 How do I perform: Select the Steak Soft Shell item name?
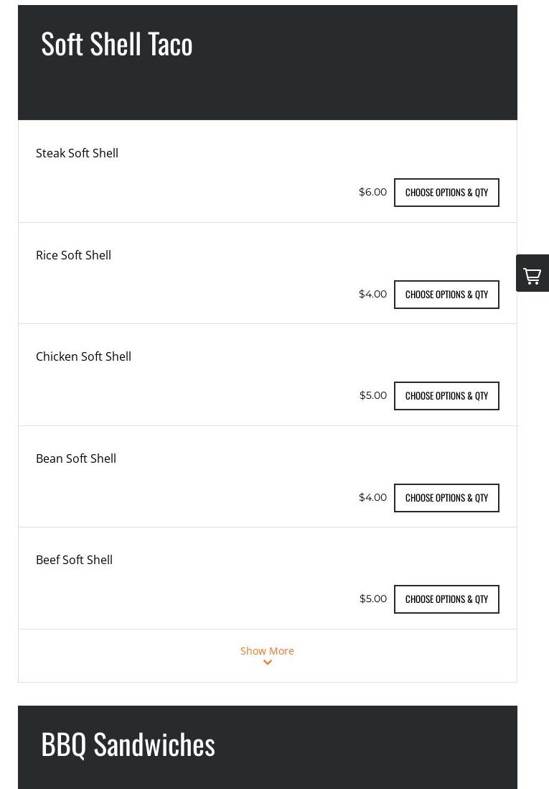coord(77,153)
